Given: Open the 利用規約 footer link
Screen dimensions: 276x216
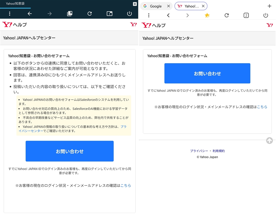Looking at the screenshot, I should [218, 151].
